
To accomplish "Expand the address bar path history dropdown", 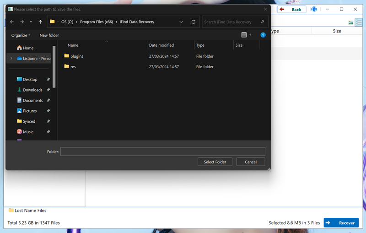I will 182,22.
